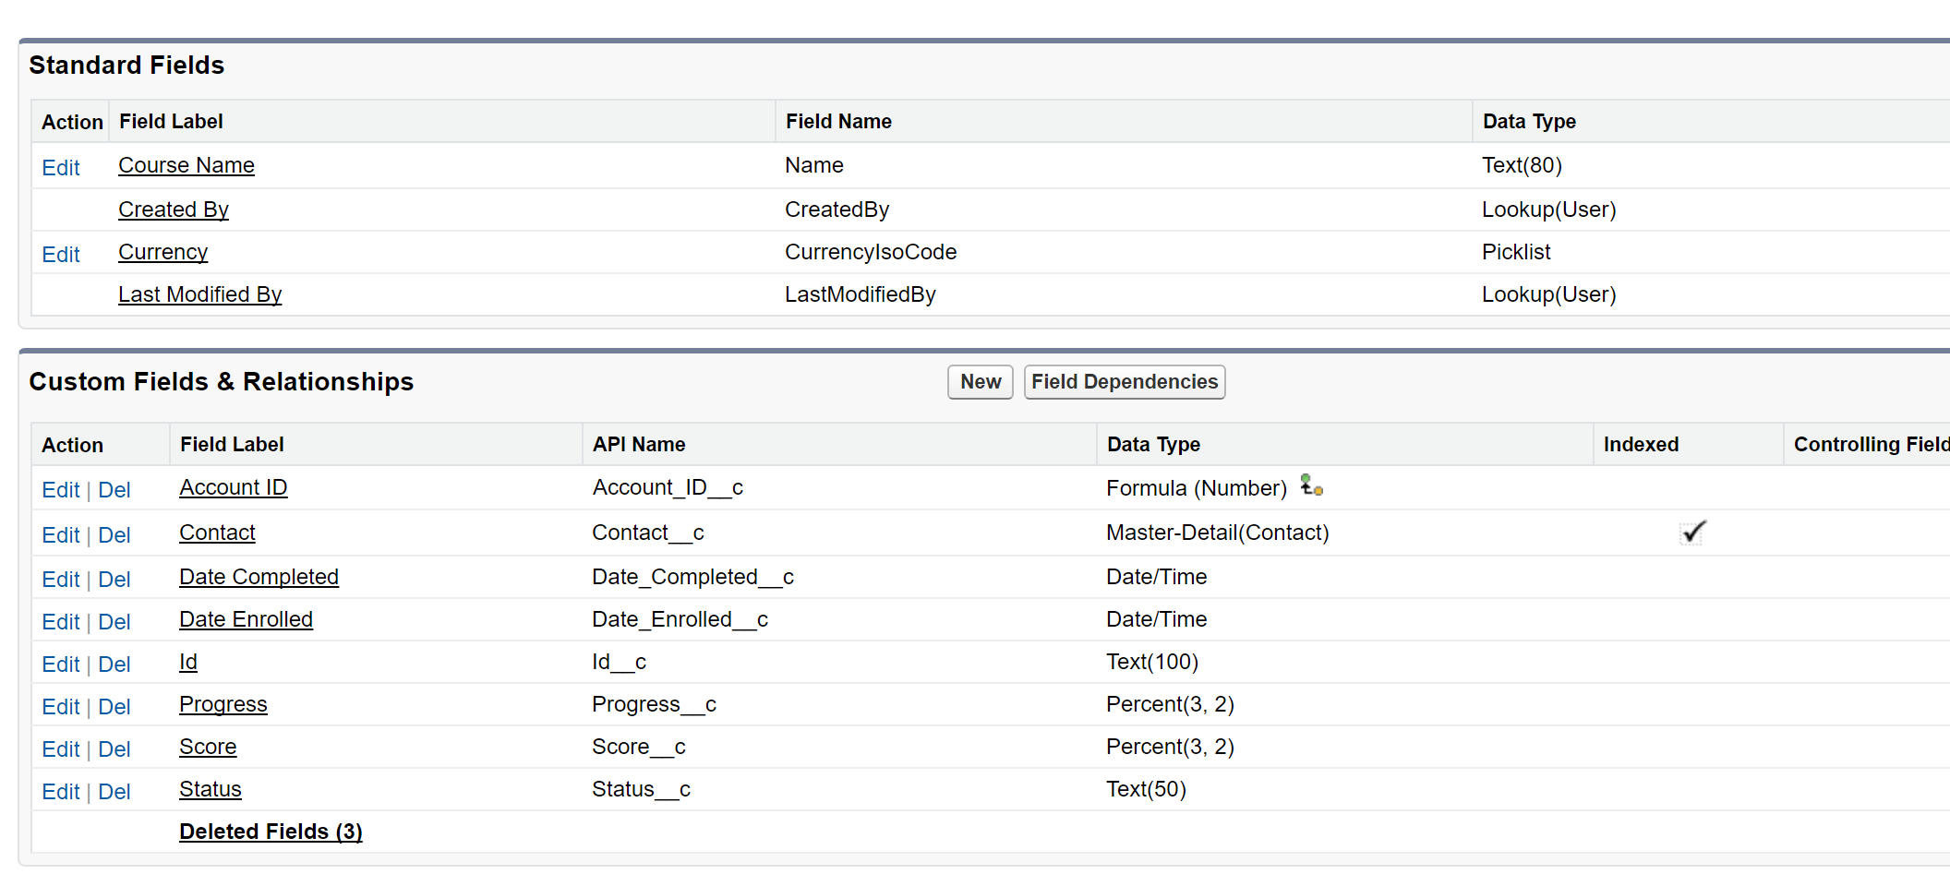
Task: Open the Date Completed field label
Action: click(x=259, y=577)
